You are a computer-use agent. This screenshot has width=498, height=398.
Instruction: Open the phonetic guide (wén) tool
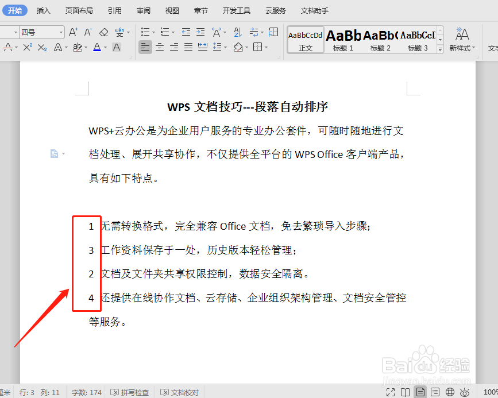pyautogui.click(x=119, y=32)
